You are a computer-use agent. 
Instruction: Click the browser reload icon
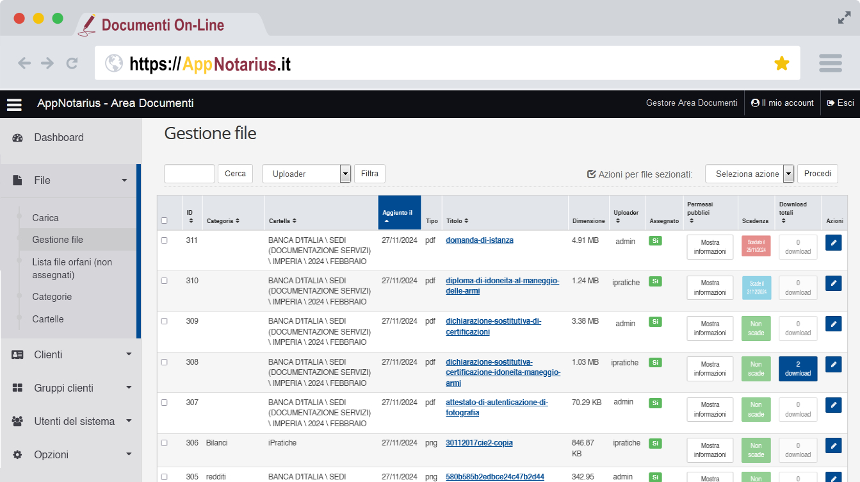(x=72, y=63)
